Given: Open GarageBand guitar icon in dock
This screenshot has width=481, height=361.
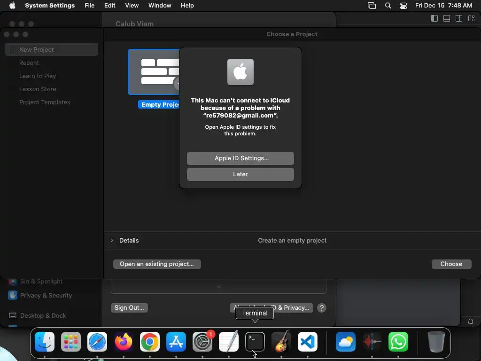Looking at the screenshot, I should 281,342.
